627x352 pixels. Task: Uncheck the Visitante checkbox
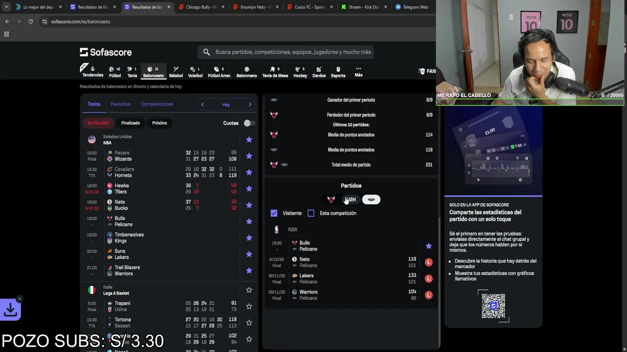click(274, 213)
